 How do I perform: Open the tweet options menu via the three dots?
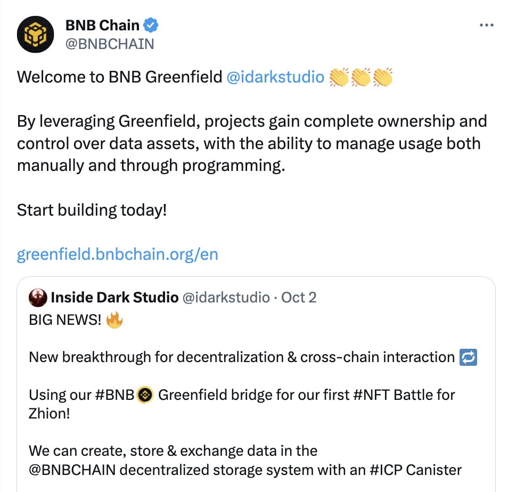tap(487, 24)
